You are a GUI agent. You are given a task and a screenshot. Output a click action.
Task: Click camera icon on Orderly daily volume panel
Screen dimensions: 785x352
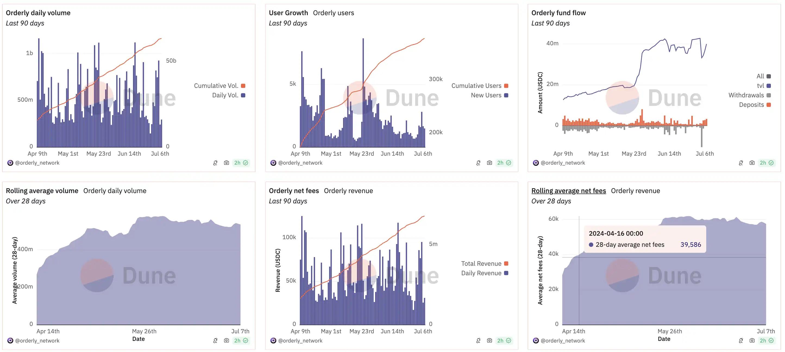click(227, 163)
